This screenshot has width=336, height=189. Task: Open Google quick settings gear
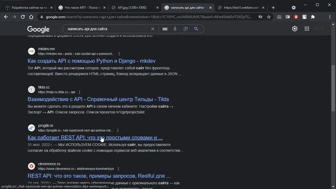click(295, 29)
